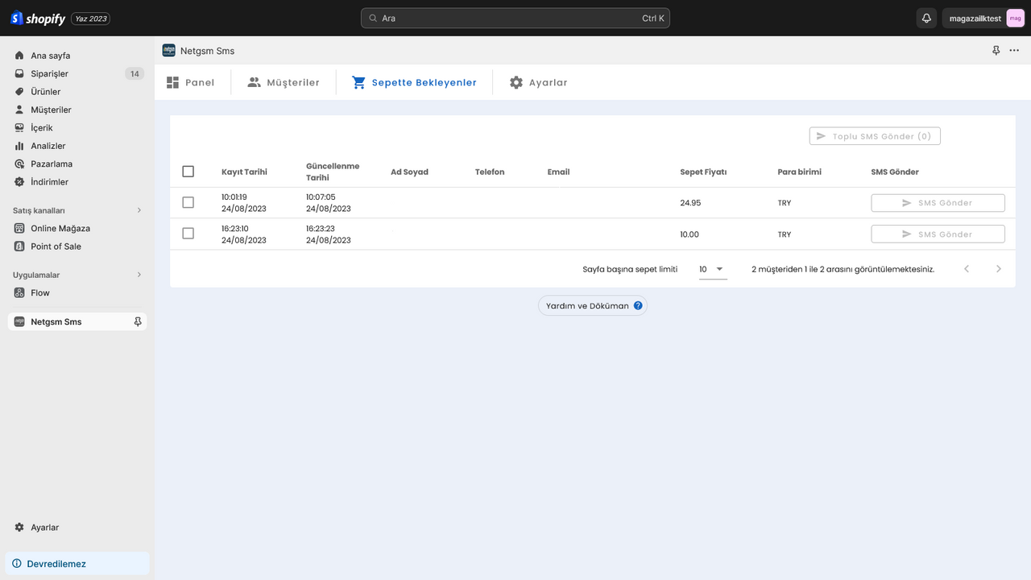Click the Analizler bar chart icon
The image size is (1031, 580).
19,146
